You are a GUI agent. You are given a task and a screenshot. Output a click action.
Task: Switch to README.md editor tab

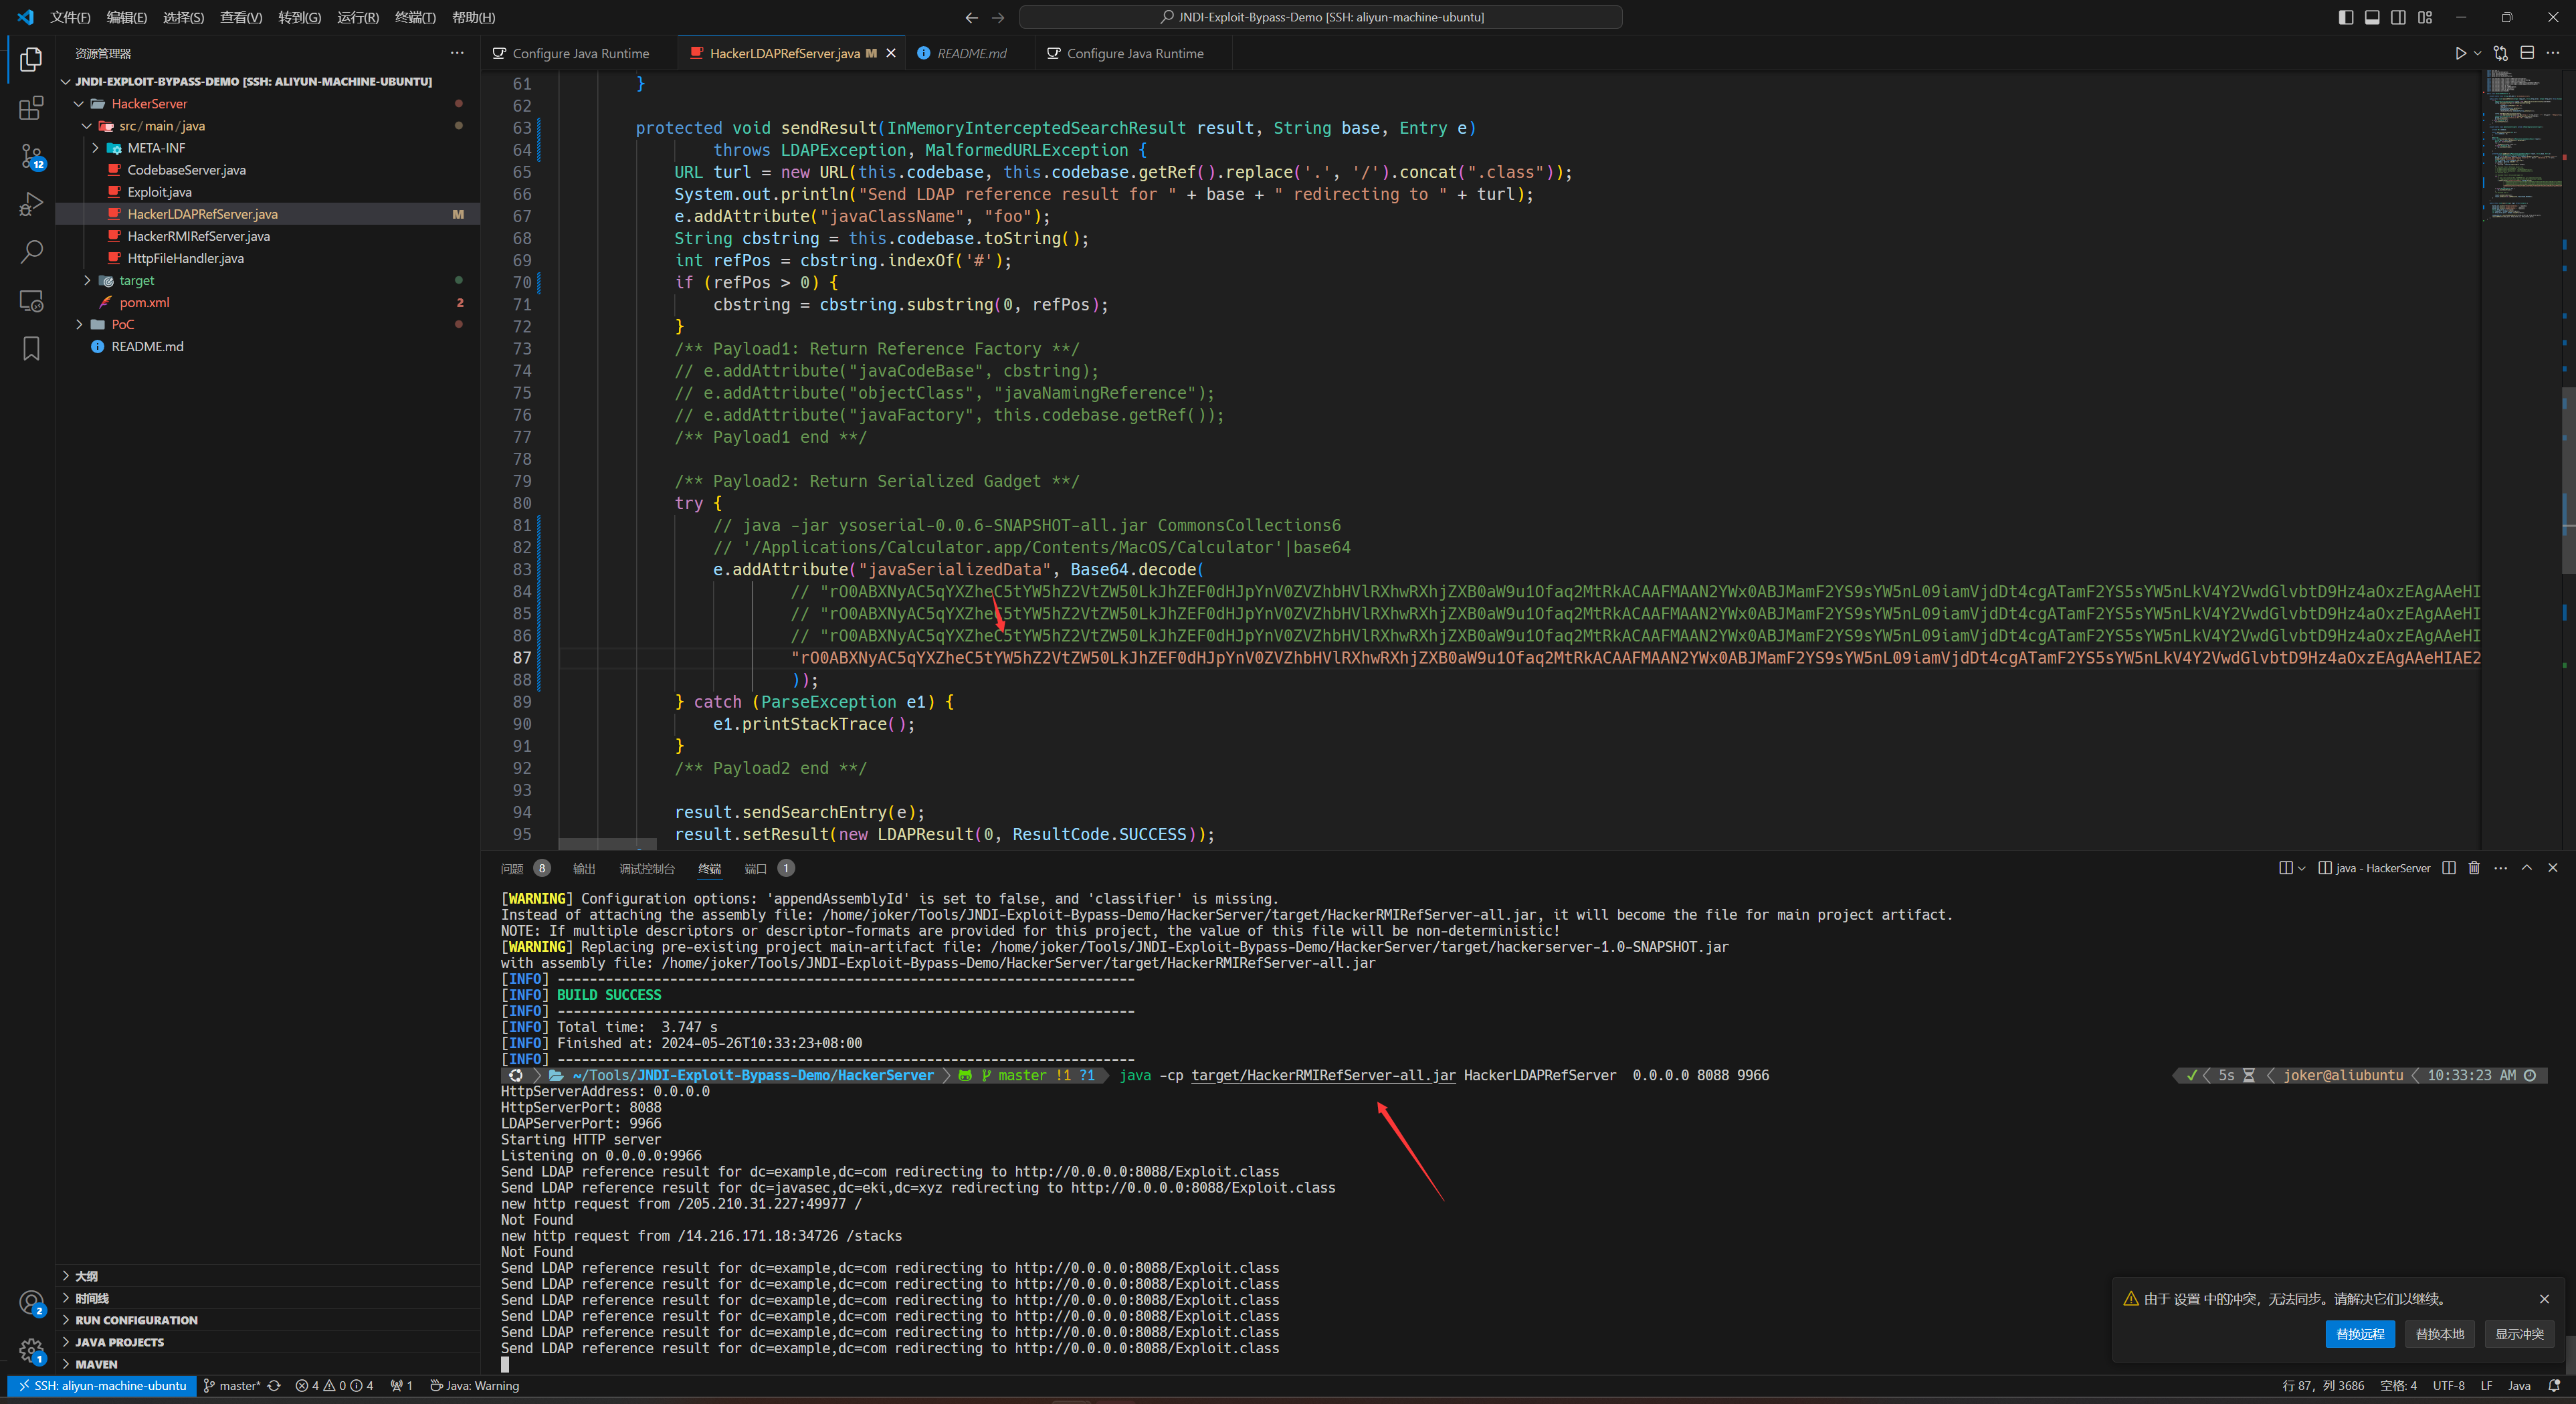970,53
